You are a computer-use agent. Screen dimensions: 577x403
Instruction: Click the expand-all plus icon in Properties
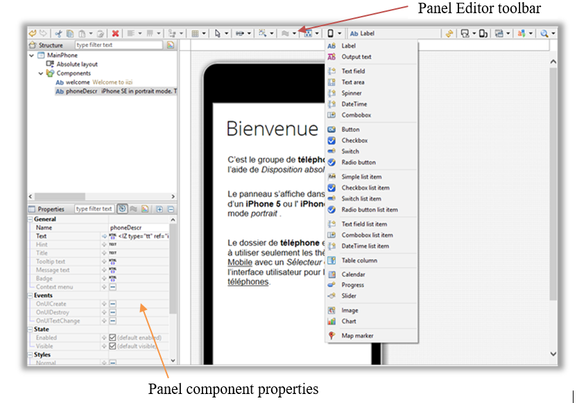pos(160,209)
